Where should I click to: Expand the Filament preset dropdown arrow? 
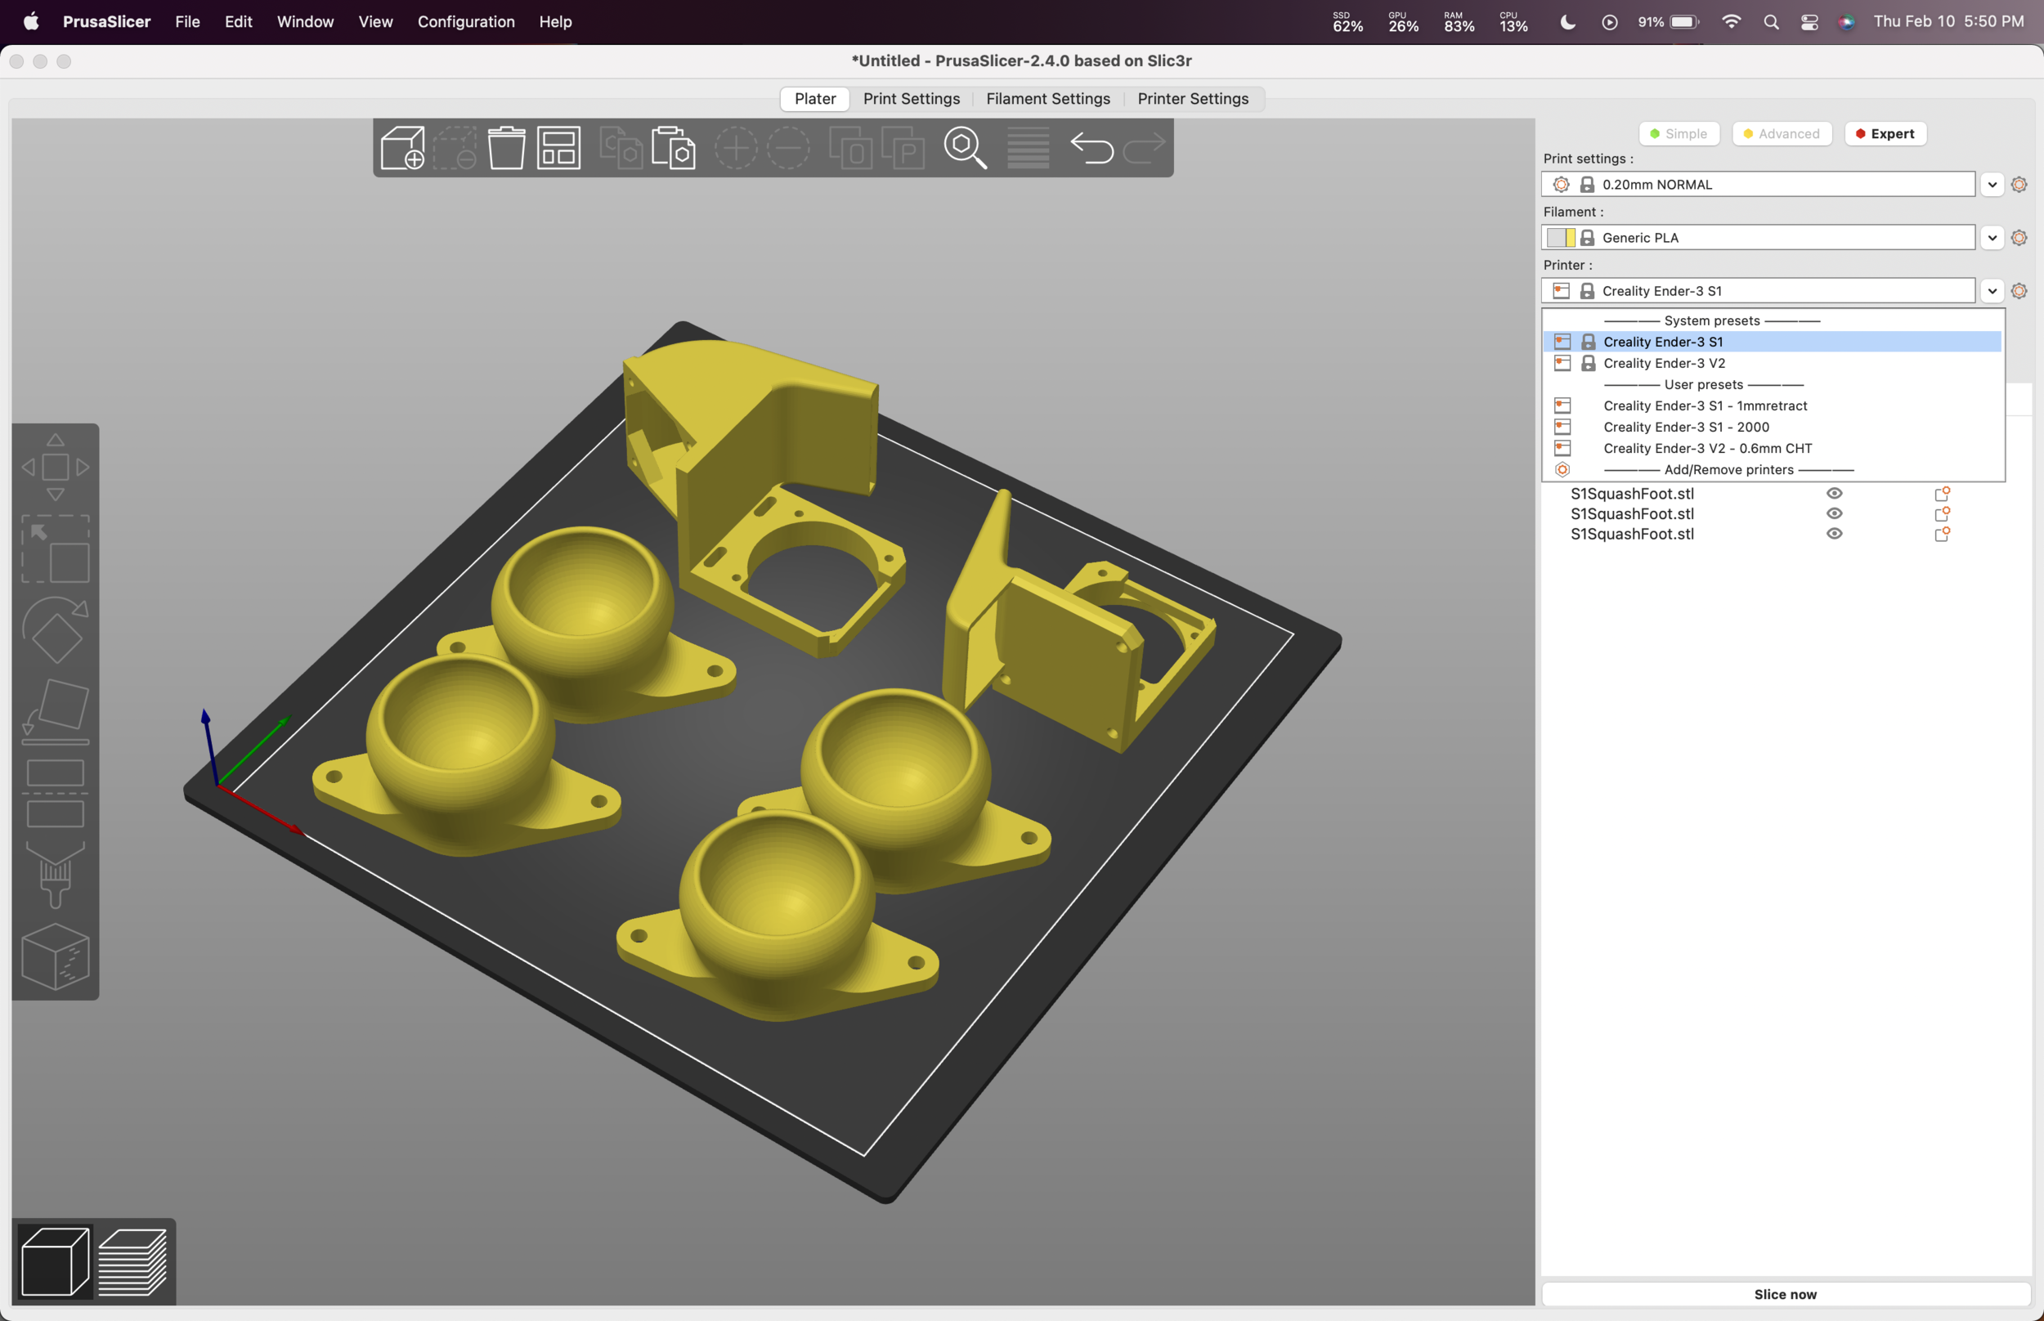(x=1992, y=238)
